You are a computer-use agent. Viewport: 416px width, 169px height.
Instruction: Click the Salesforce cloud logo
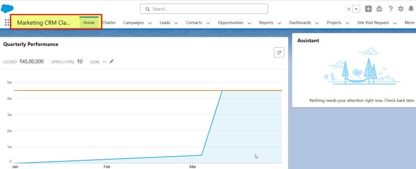point(7,8)
